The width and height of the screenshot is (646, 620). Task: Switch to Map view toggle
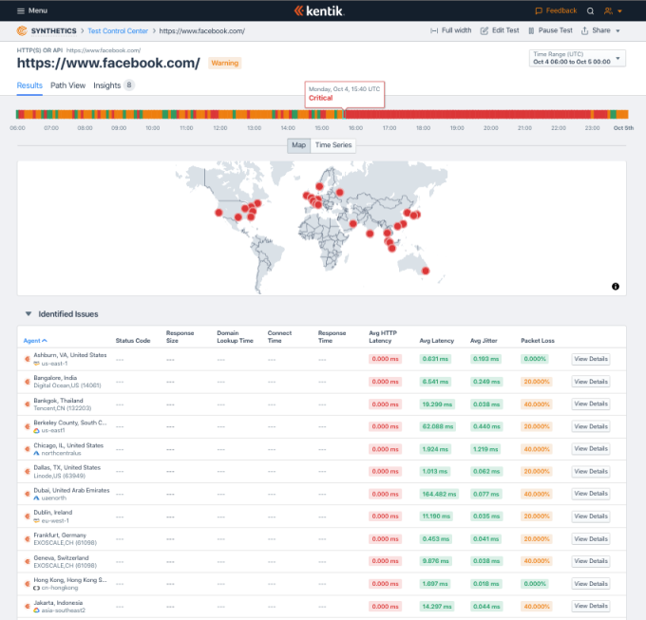point(298,145)
